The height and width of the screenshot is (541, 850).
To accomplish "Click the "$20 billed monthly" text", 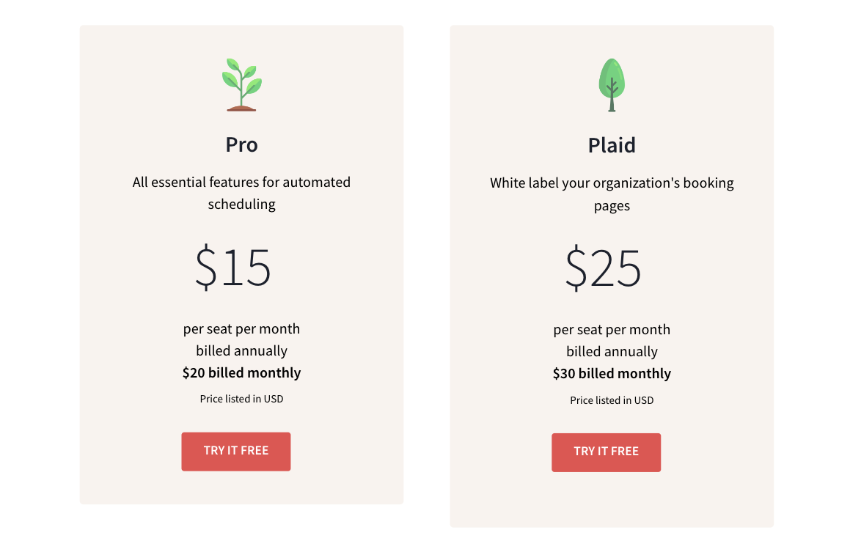I will (242, 372).
